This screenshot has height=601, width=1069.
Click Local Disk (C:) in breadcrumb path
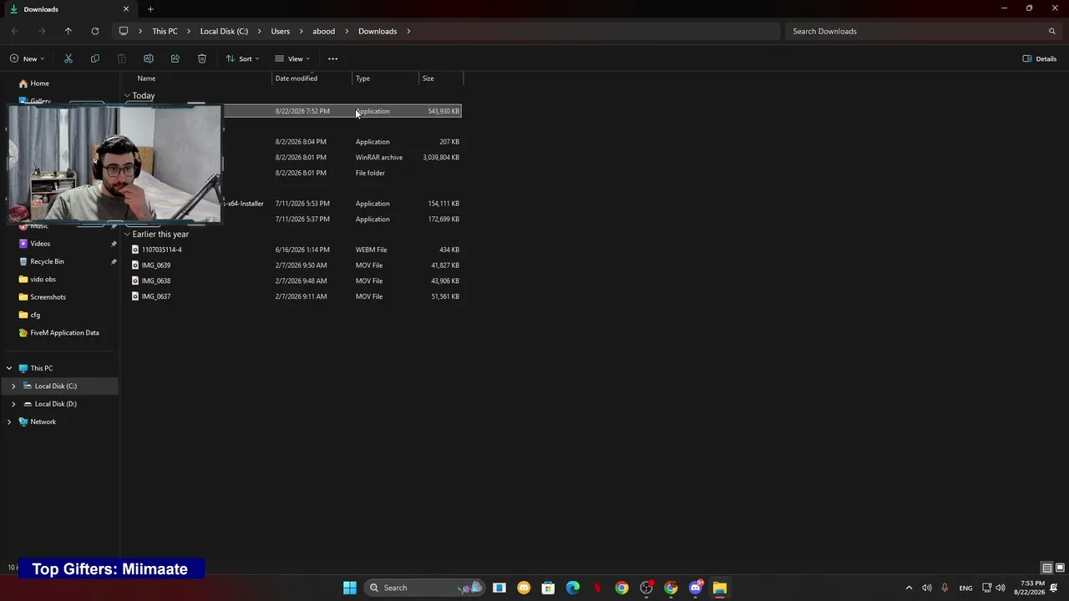point(224,31)
